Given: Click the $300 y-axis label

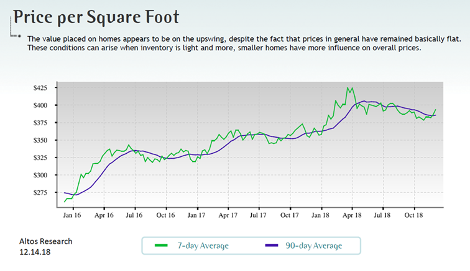Looking at the screenshot, I should click(40, 175).
